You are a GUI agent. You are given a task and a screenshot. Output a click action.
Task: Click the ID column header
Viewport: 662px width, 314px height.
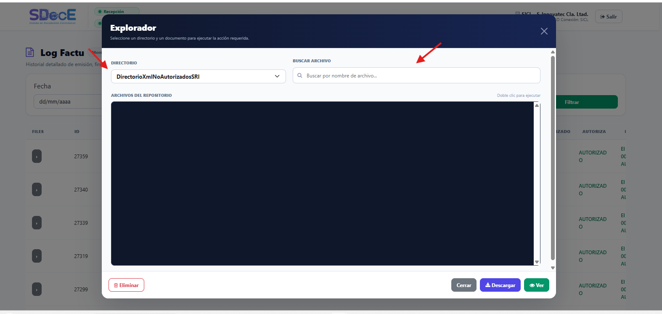77,131
